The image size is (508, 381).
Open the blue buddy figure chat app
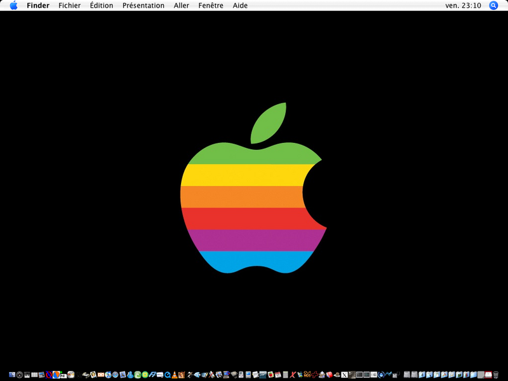[x=130, y=375]
